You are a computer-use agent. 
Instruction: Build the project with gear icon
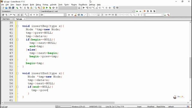click(x=43, y=8)
